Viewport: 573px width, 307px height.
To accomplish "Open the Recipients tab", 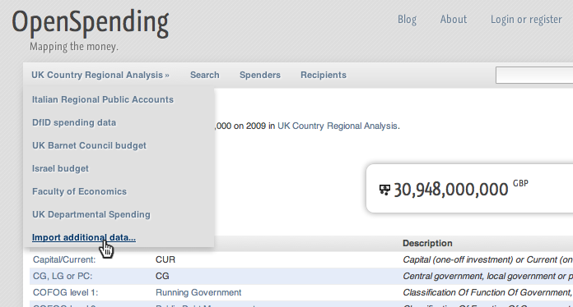I will [x=324, y=75].
